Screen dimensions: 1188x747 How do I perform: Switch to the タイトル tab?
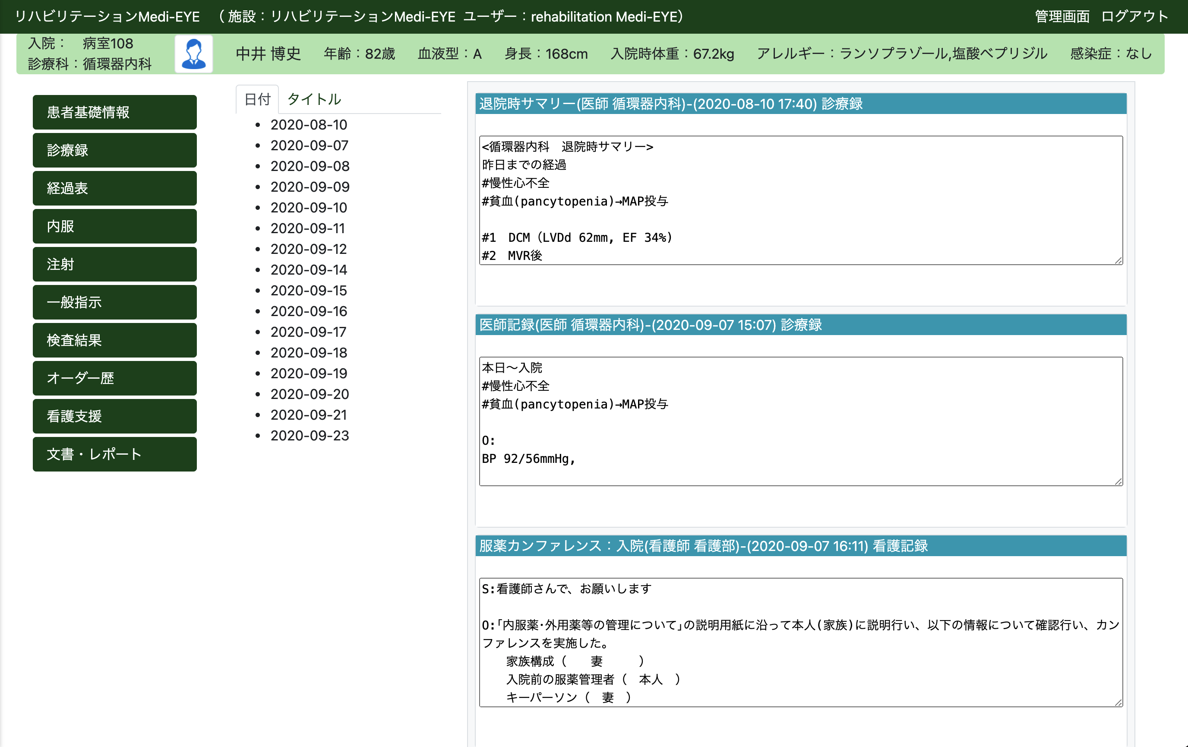pyautogui.click(x=314, y=99)
